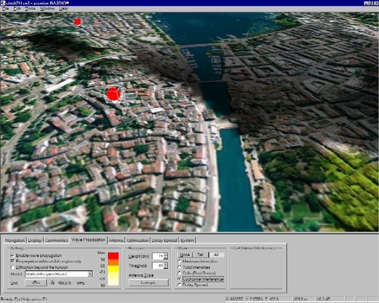Click the RA3DIO application icon in title bar
This screenshot has width=379, height=303.
tap(3, 3)
